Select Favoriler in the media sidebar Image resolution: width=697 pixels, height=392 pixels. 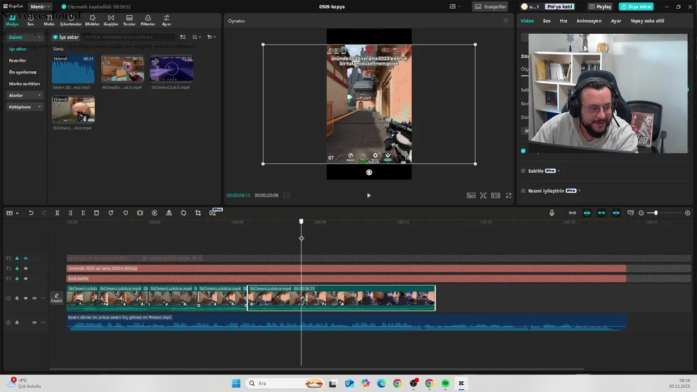click(x=17, y=60)
